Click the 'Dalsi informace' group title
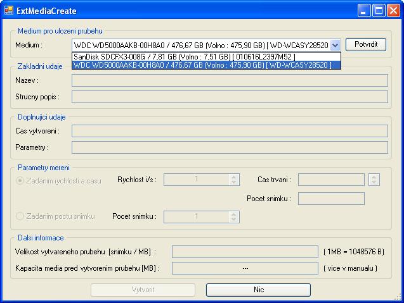 [41, 238]
